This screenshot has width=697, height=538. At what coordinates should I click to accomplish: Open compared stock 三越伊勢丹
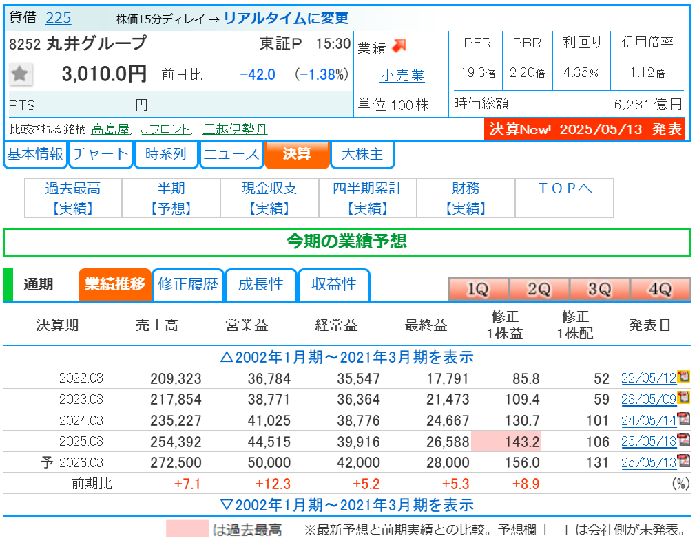click(x=235, y=129)
